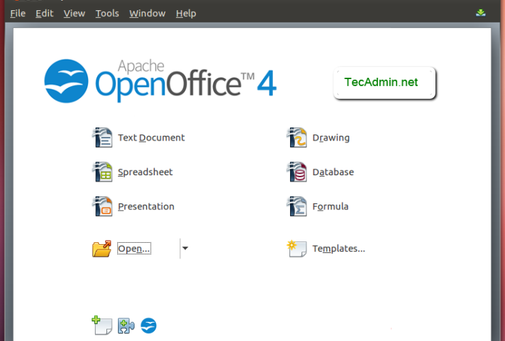Click the Open... folder button
The width and height of the screenshot is (505, 341).
click(x=123, y=249)
